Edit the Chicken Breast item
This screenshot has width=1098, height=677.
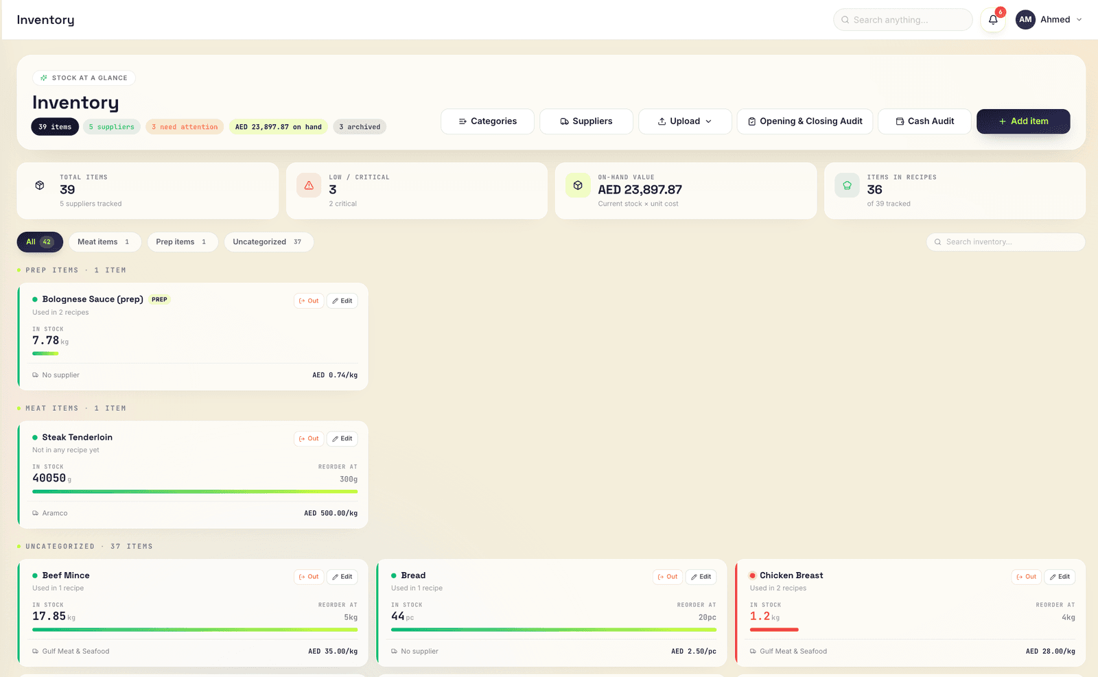(1060, 577)
